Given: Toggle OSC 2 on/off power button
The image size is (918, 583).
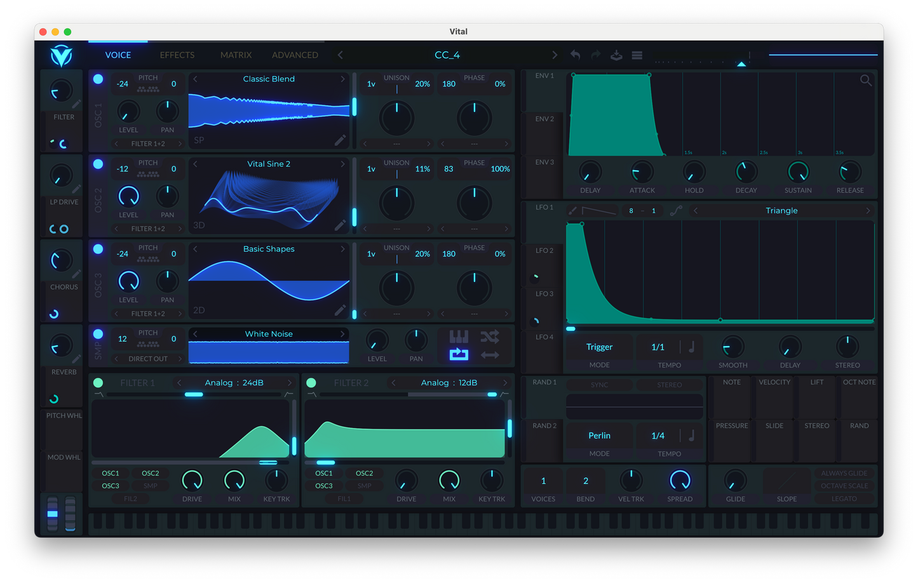Looking at the screenshot, I should coord(98,164).
